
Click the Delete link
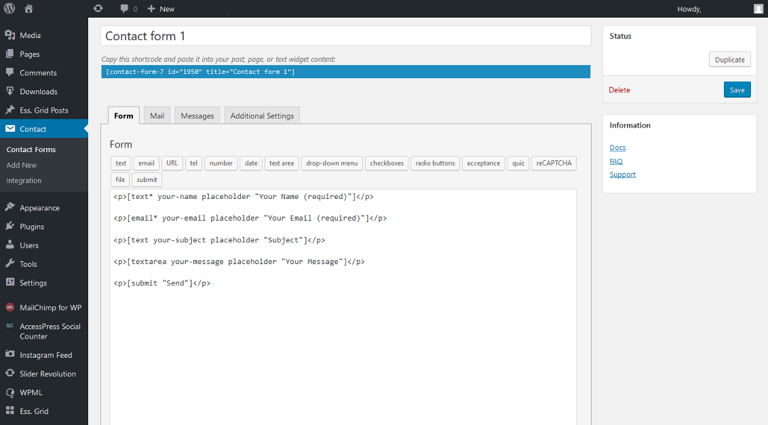(x=619, y=90)
